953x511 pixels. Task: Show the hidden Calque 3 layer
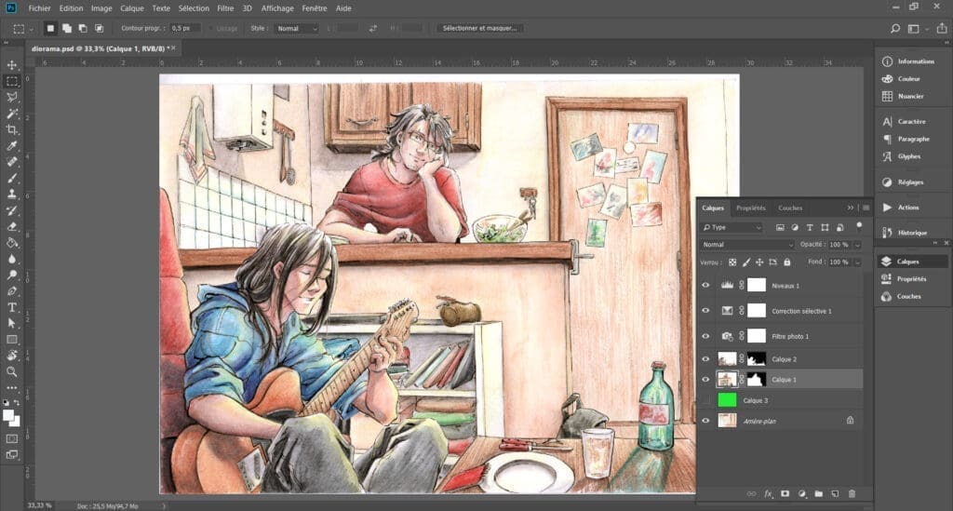click(705, 400)
